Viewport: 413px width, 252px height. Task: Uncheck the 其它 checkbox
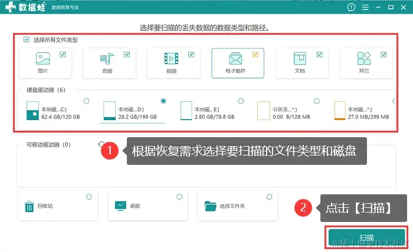tap(383, 54)
